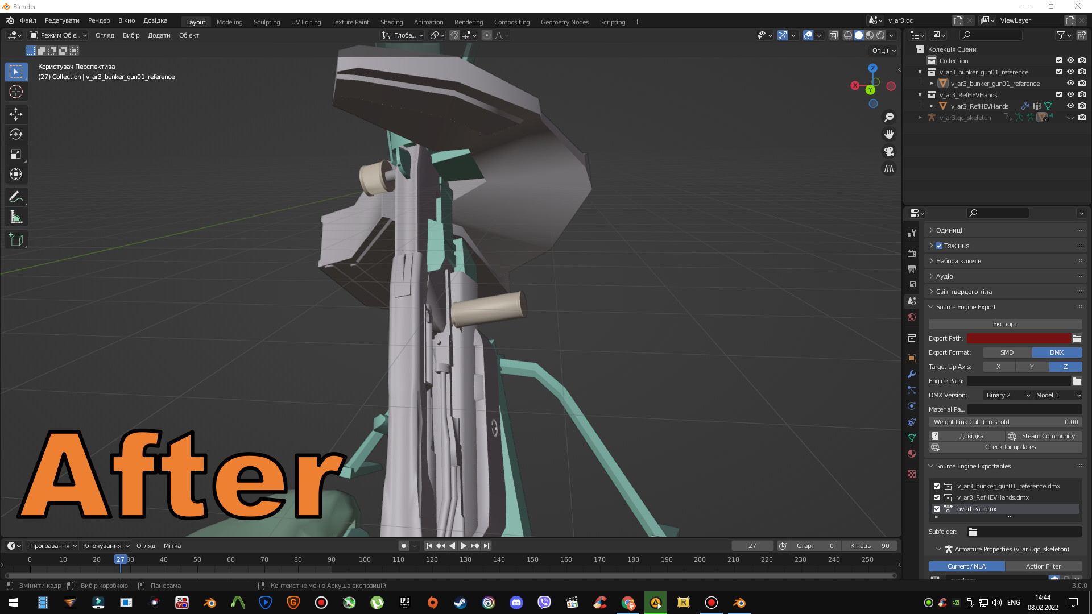Expand the Audio section in properties
This screenshot has width=1092, height=614.
tap(944, 276)
